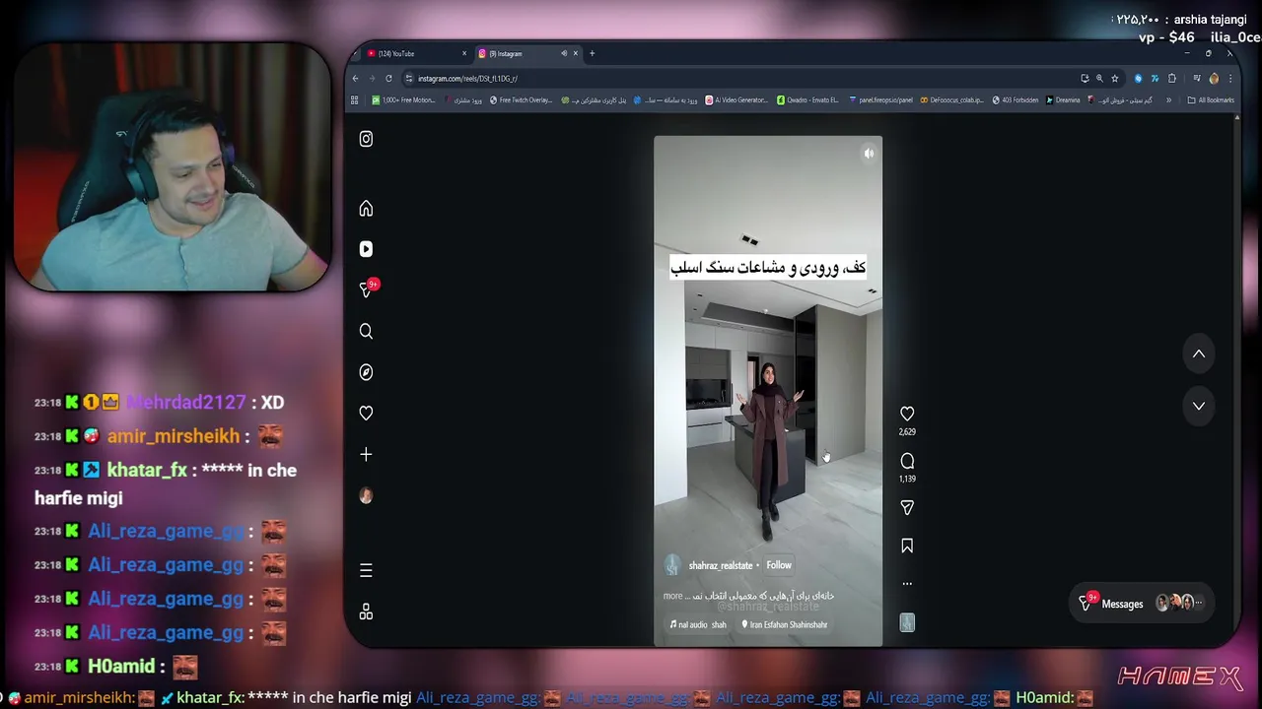Screen dimensions: 1262x709
Task: Open Dreamina bookmark
Action: [1063, 99]
